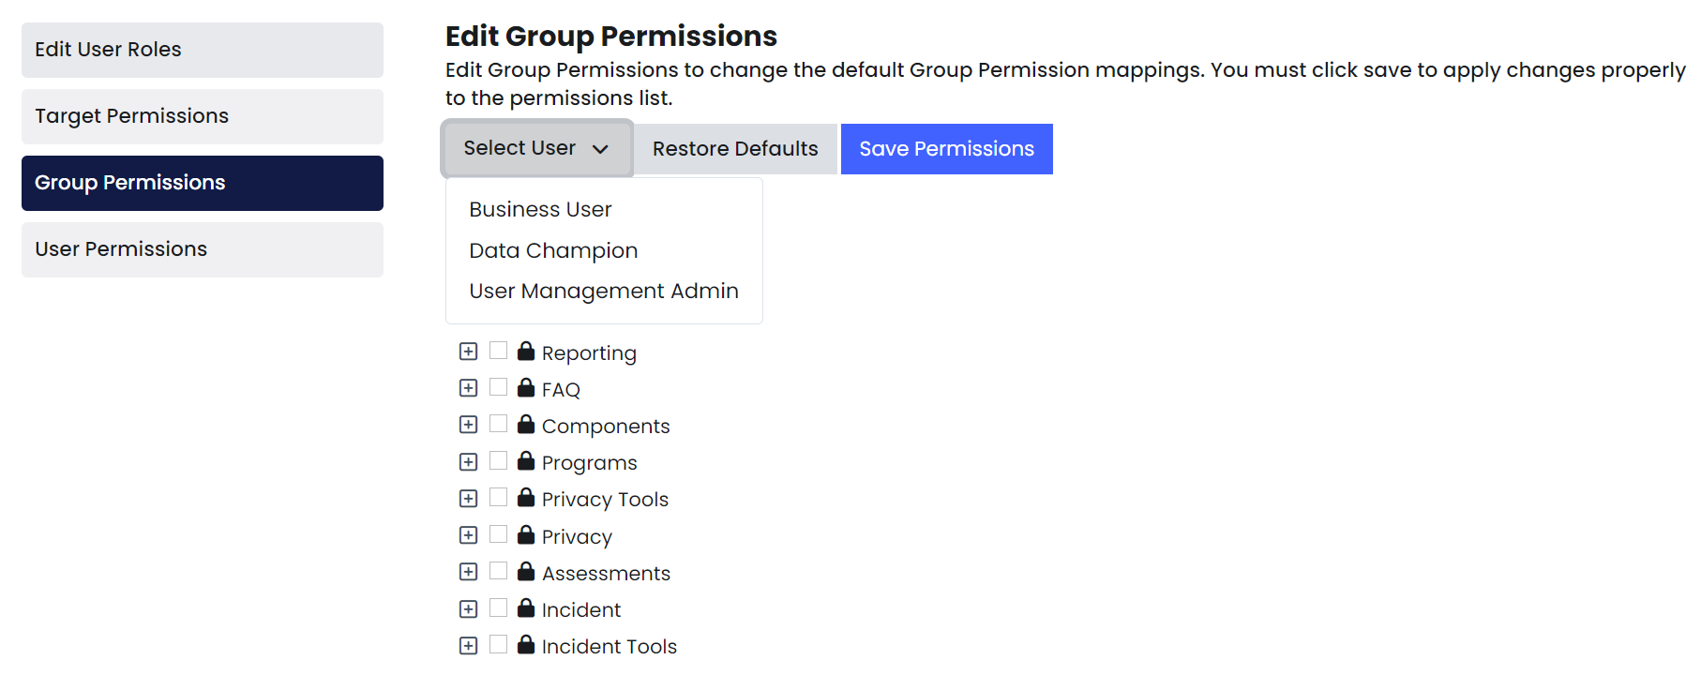Click the lock icon beside Reporting
Screen dimensions: 1701x690
(526, 352)
